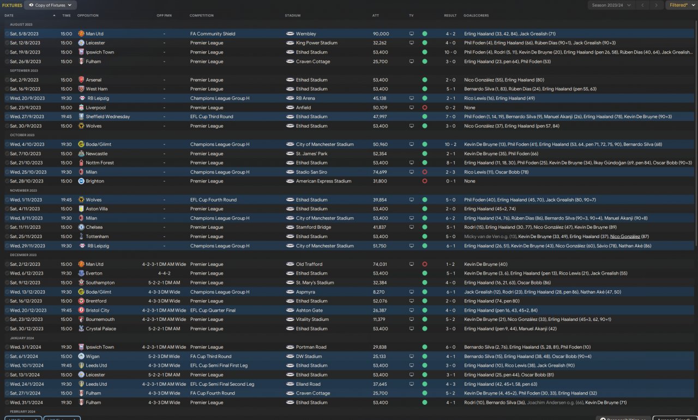Open the Stadio San Siro link
Viewport: 698px width, 420px height.
(311, 172)
